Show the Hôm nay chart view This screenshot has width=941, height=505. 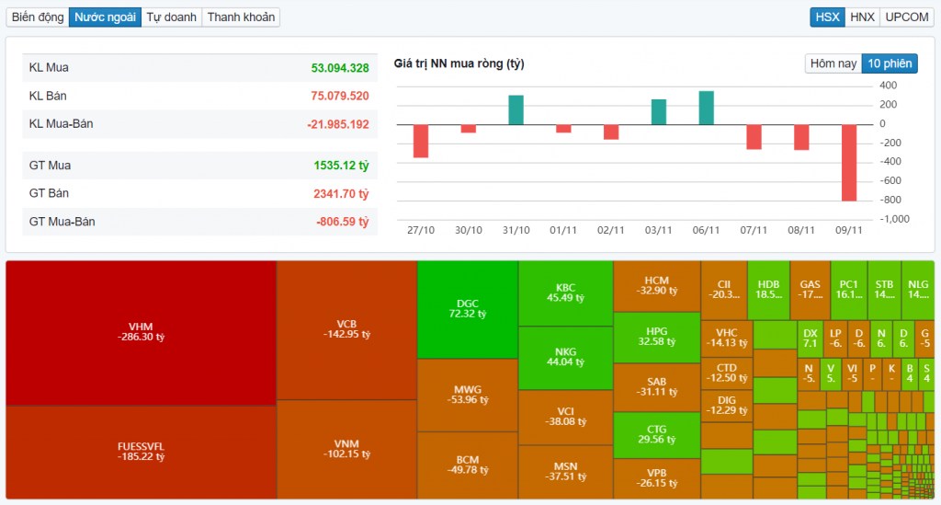tap(833, 63)
